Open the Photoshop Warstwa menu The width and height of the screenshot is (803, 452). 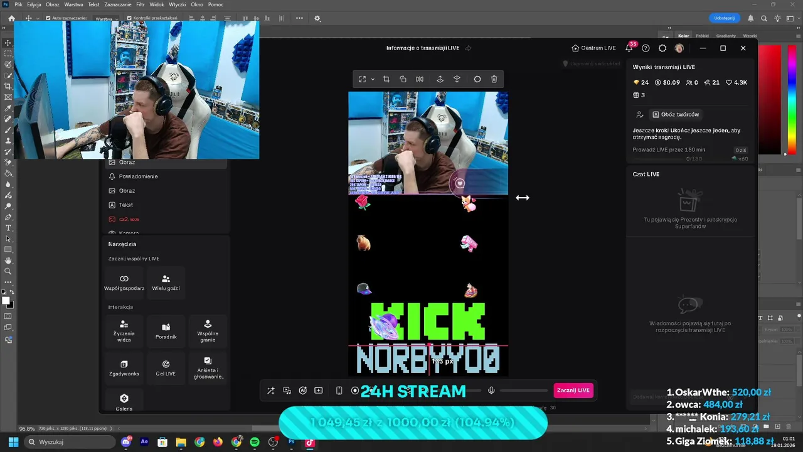(73, 4)
